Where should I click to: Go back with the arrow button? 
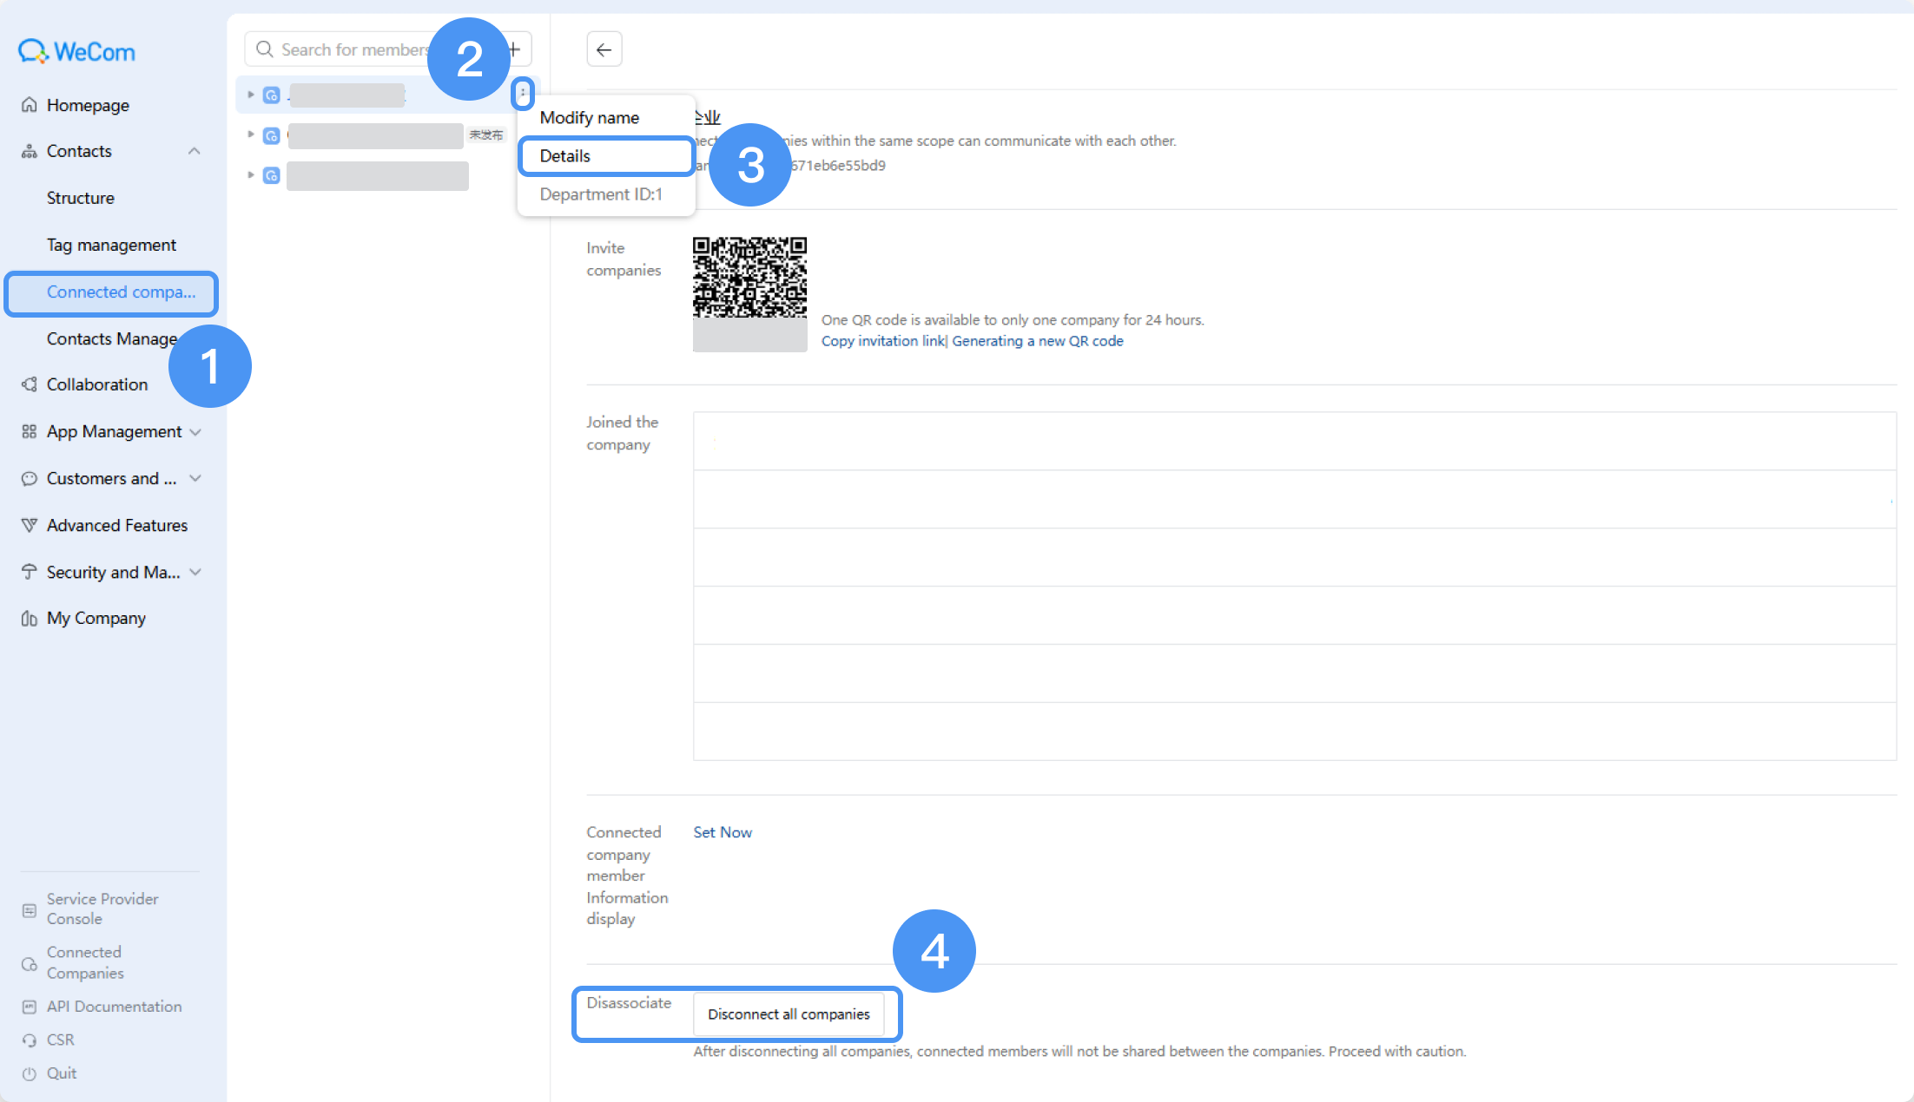point(604,49)
